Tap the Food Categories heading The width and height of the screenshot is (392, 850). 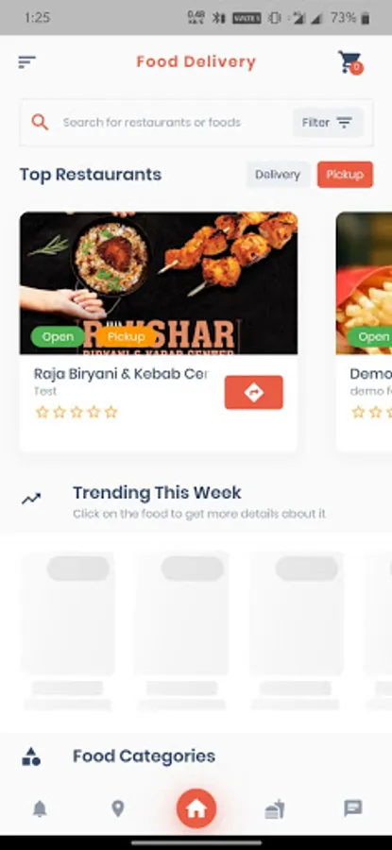point(145,756)
